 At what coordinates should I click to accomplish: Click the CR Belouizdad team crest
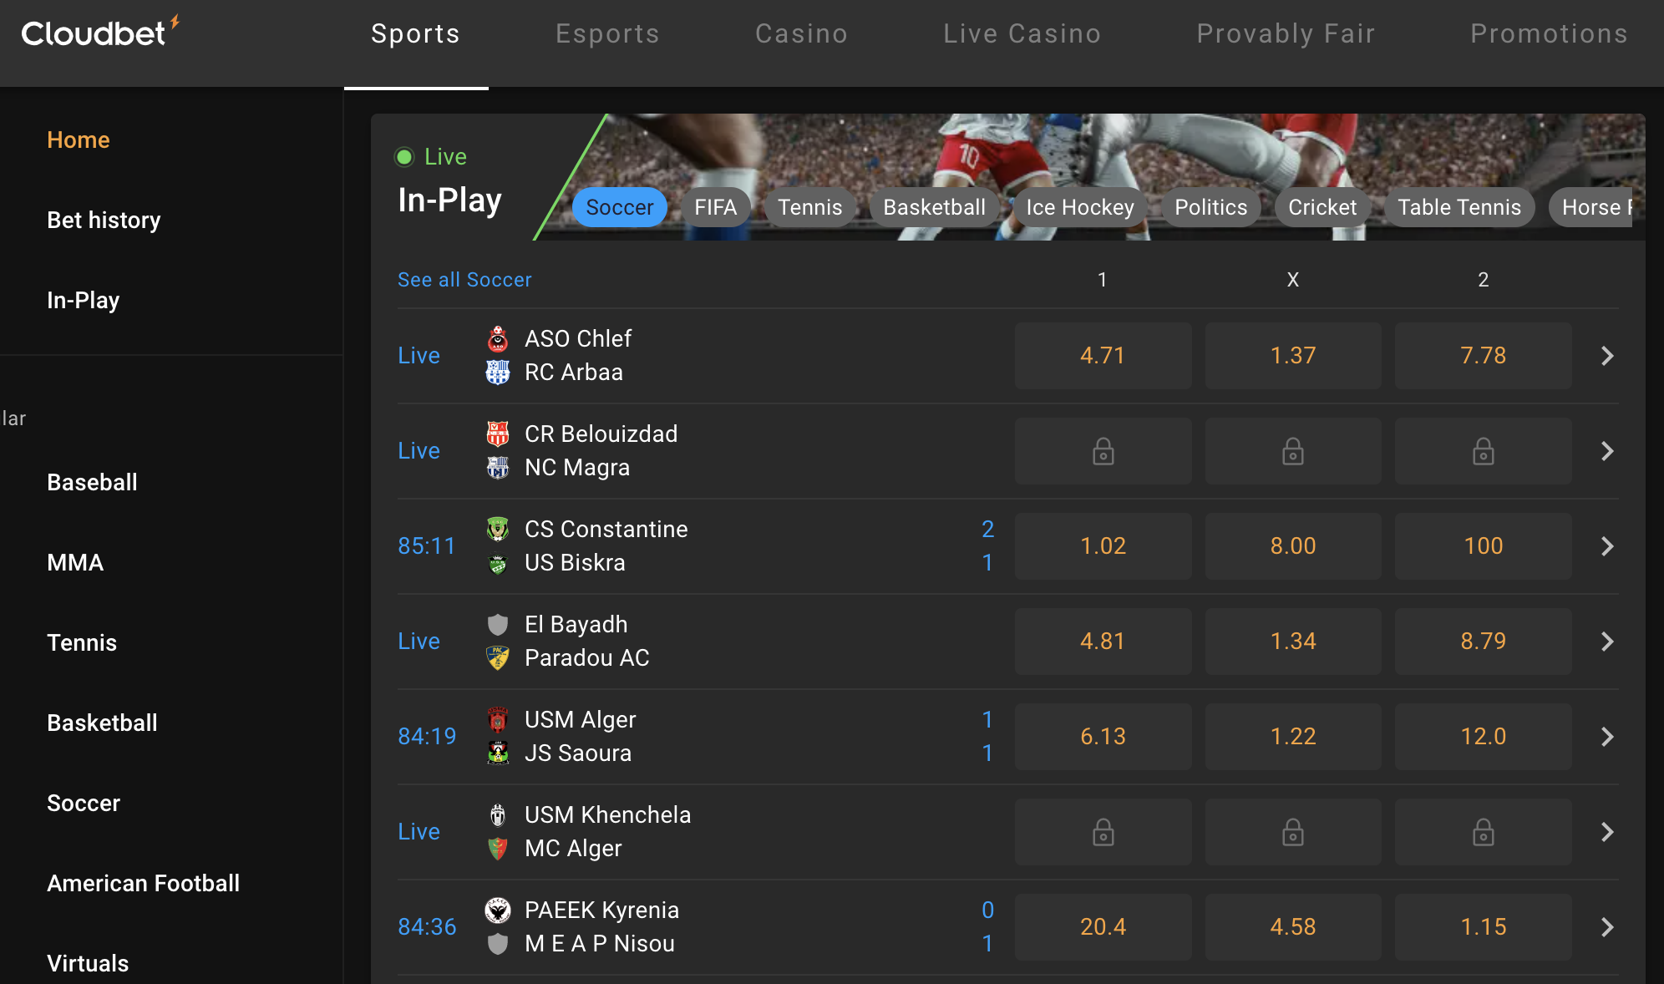(x=498, y=434)
